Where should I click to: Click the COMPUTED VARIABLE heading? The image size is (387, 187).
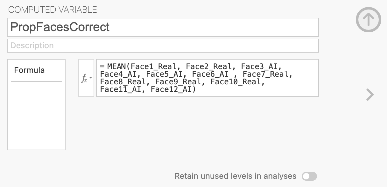click(x=53, y=10)
